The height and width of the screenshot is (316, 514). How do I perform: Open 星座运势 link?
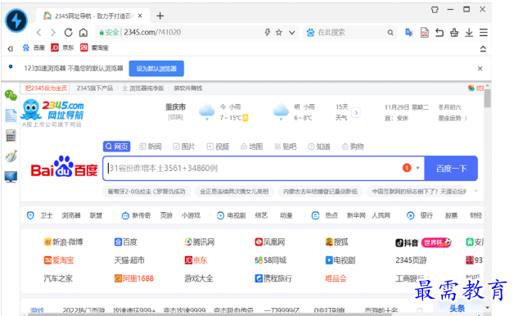pos(453,118)
